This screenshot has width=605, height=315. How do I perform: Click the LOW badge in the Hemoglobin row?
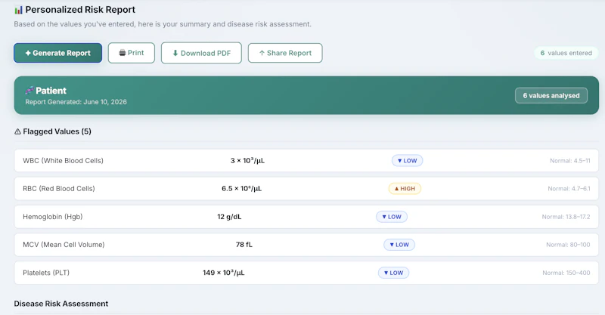point(392,217)
